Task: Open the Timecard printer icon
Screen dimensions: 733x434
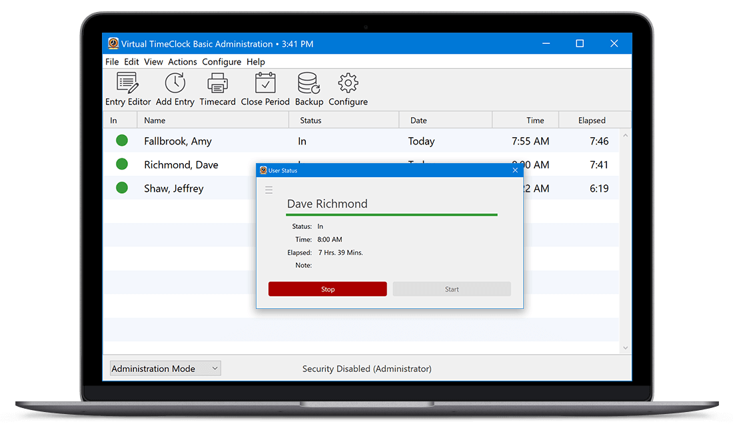Action: (217, 83)
